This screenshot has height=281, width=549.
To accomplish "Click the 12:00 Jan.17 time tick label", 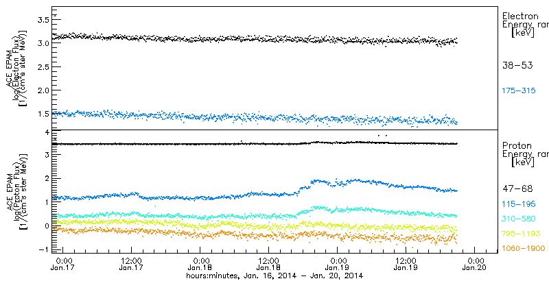I will click(x=131, y=265).
